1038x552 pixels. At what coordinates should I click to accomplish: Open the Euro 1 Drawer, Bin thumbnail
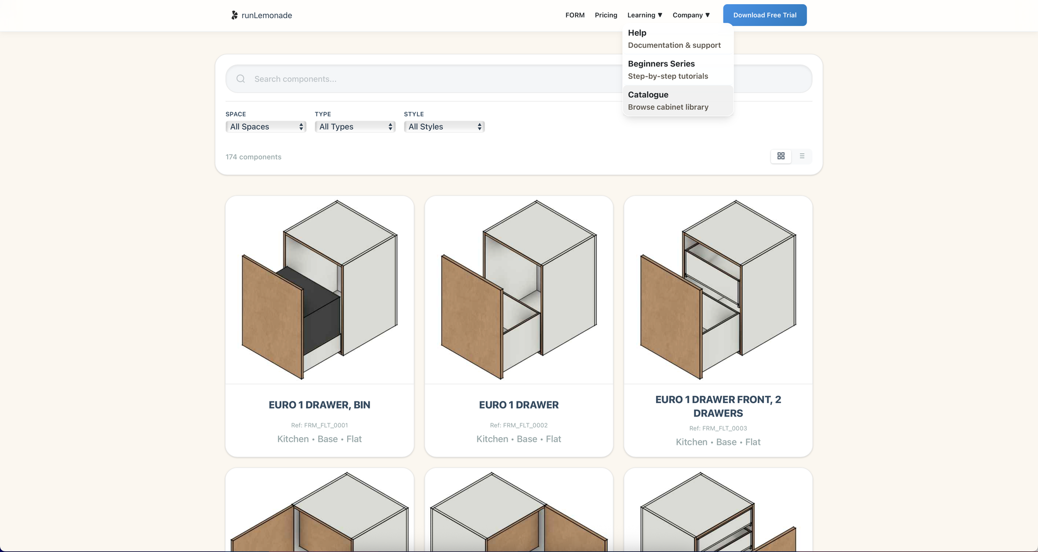(320, 290)
